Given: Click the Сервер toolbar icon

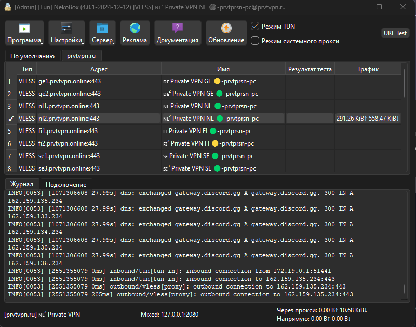Looking at the screenshot, I should click(102, 29).
